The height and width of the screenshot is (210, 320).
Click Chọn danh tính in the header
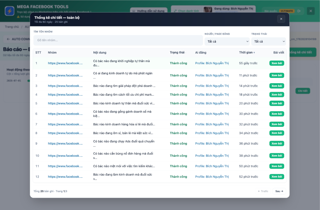point(186,11)
